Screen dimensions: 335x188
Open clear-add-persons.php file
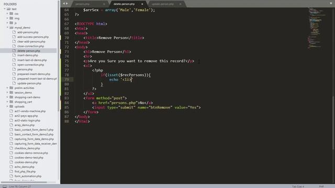pos(31,42)
